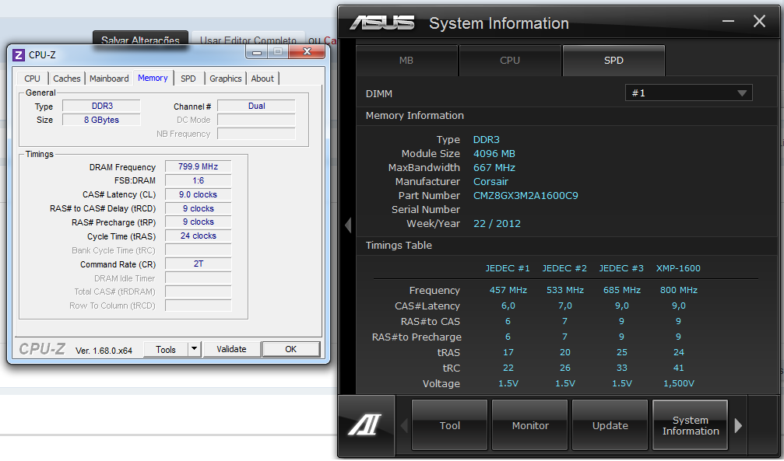The height and width of the screenshot is (461, 784).
Task: Open the Update section in ASUS AI Suite
Action: [610, 425]
